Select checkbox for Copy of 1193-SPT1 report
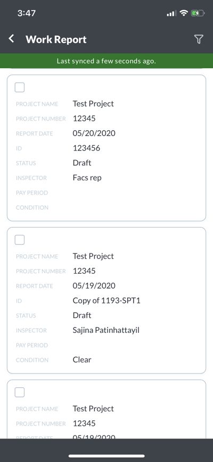 [20, 240]
